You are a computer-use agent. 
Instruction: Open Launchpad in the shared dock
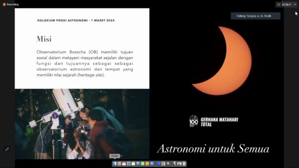119,164
